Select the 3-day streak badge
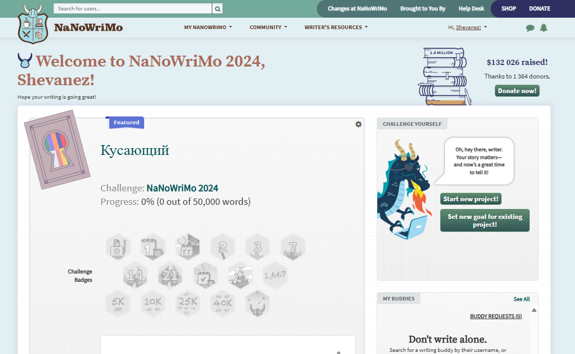This screenshot has height=354, width=575. (258, 247)
